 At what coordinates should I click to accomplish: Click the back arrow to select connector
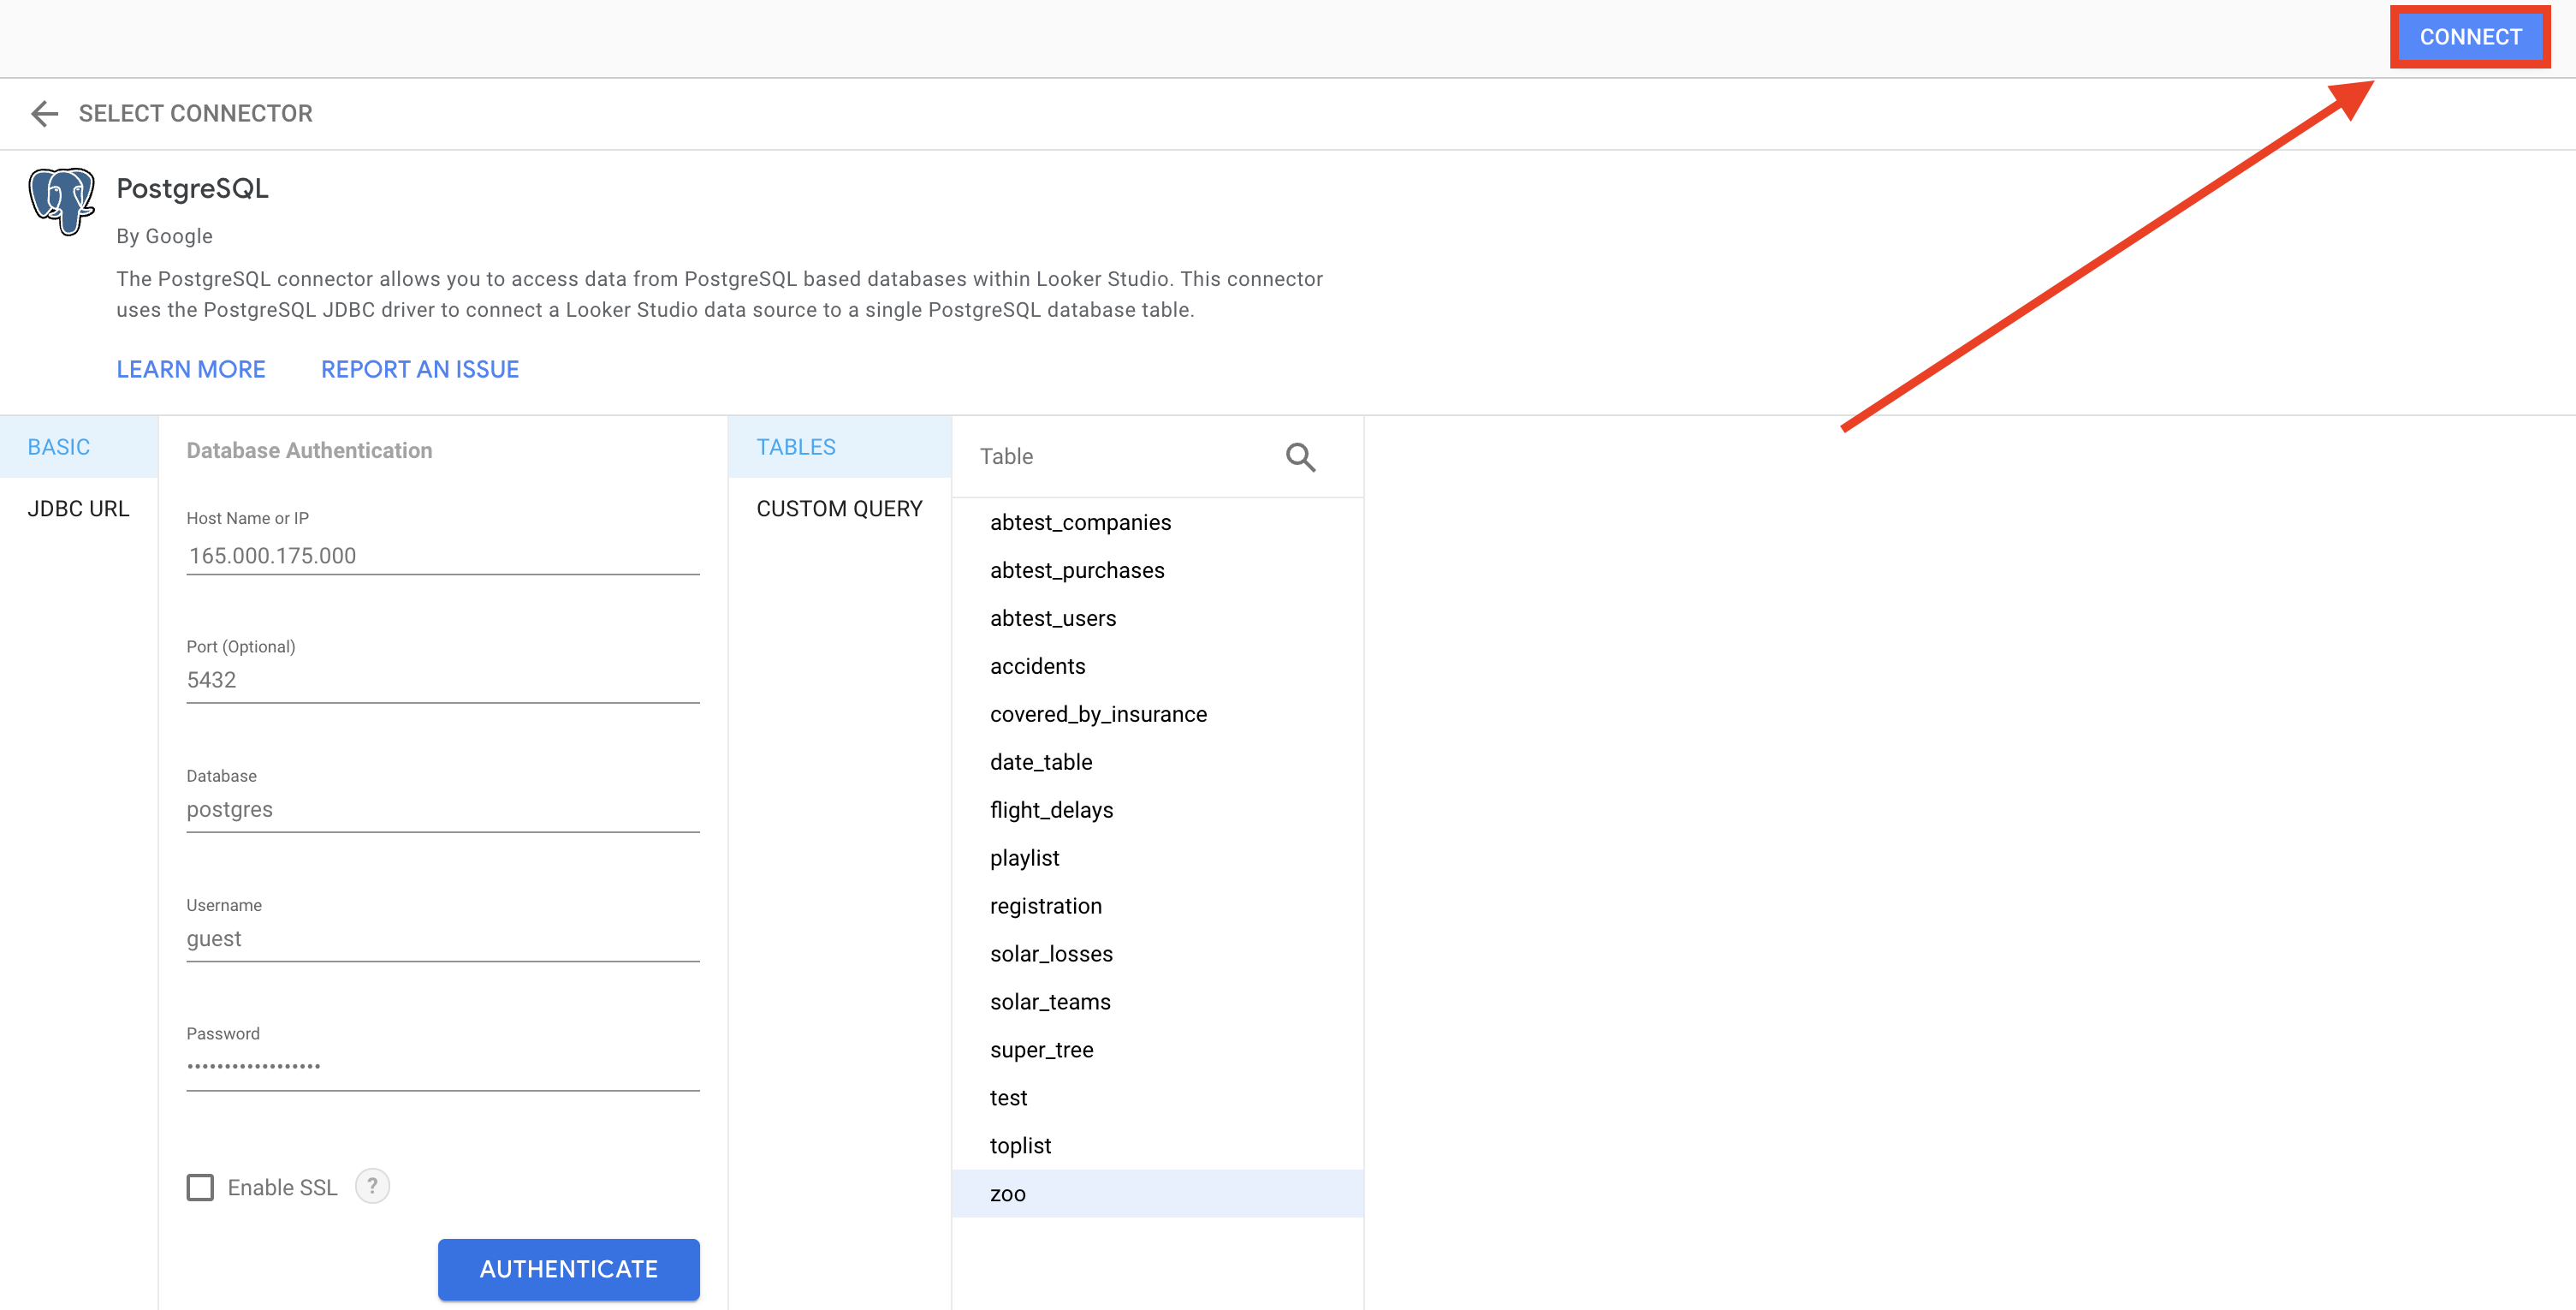pos(44,113)
